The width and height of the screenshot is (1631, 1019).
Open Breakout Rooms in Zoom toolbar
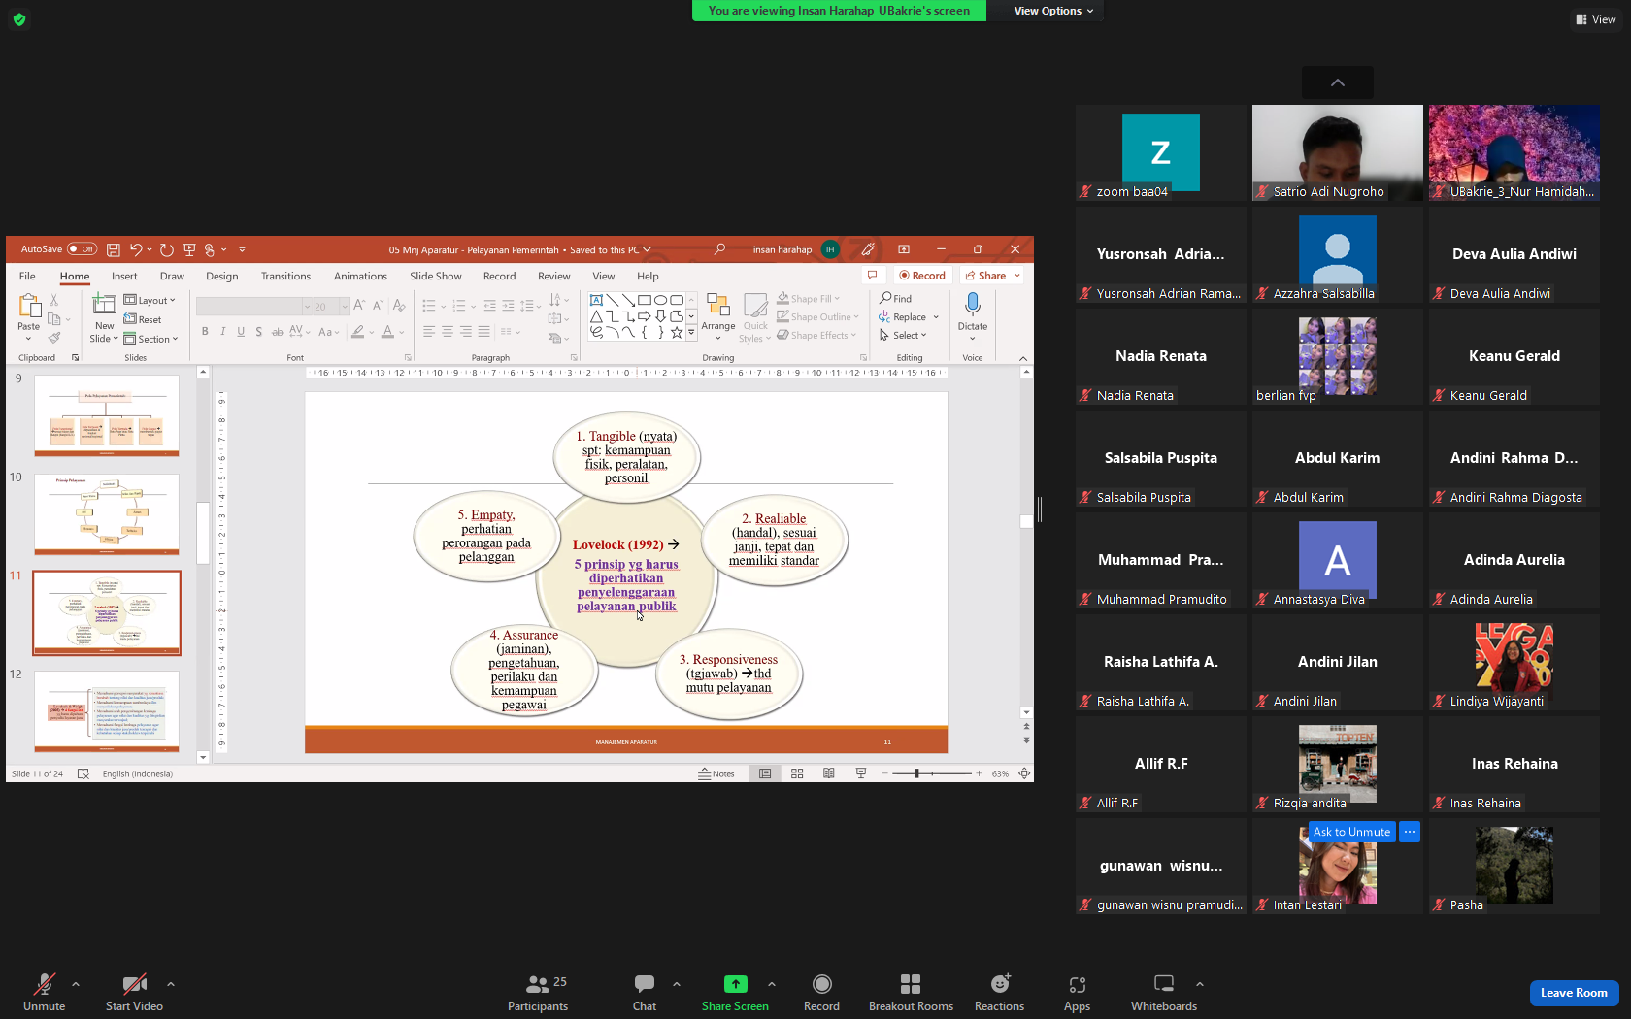pyautogui.click(x=911, y=993)
